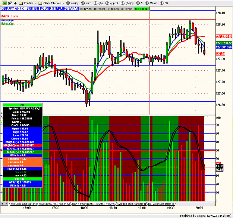
Task: Click the MA(4,C)e study label
Action: coord(7,20)
